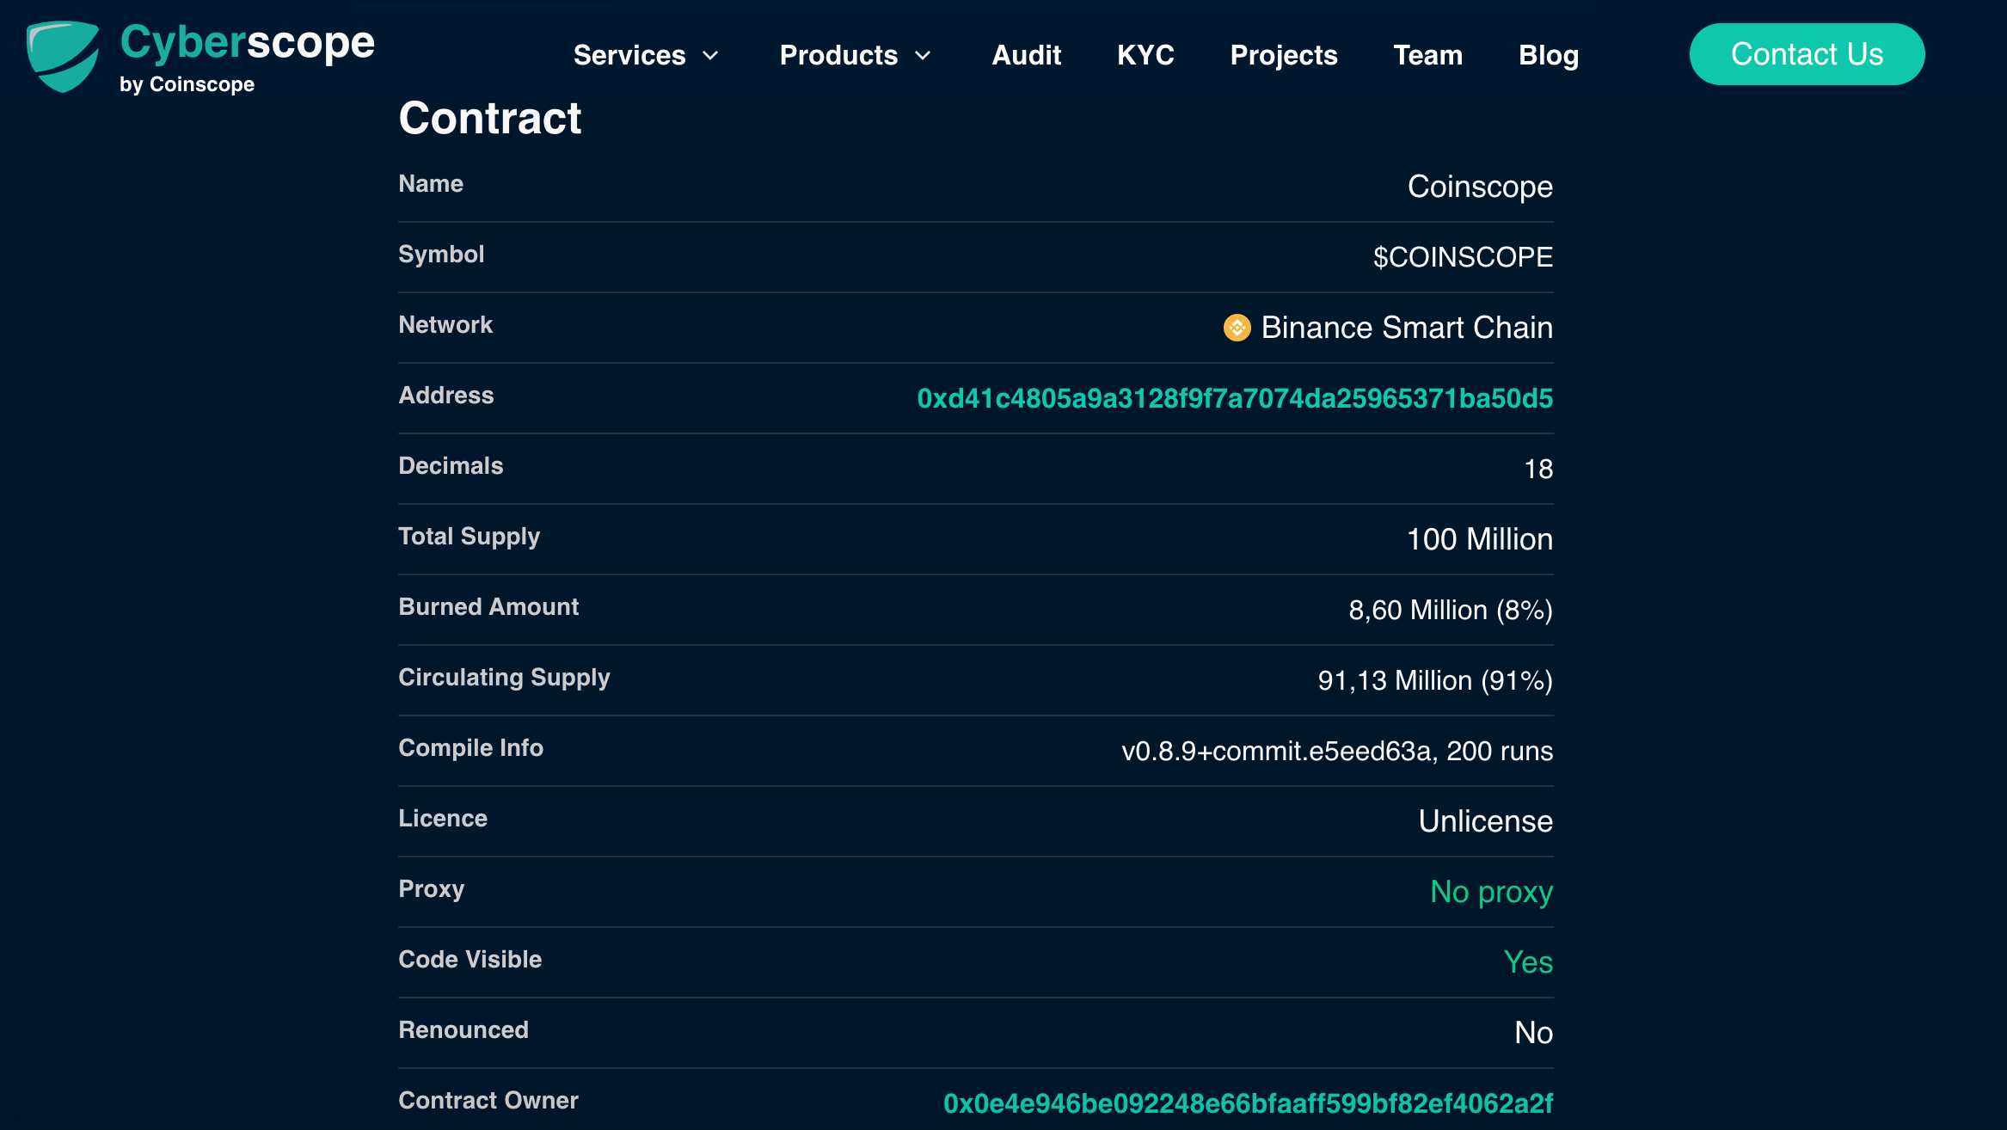Viewport: 2007px width, 1130px height.
Task: Click the Decimals row label
Action: 451,465
